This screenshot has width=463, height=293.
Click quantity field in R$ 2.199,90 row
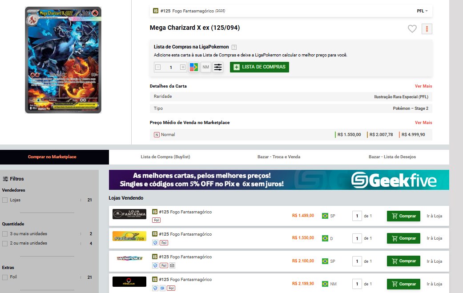[x=357, y=284]
